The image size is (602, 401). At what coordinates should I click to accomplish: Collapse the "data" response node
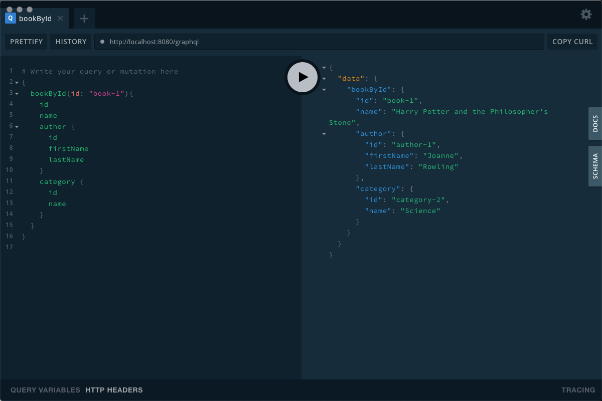tap(324, 78)
